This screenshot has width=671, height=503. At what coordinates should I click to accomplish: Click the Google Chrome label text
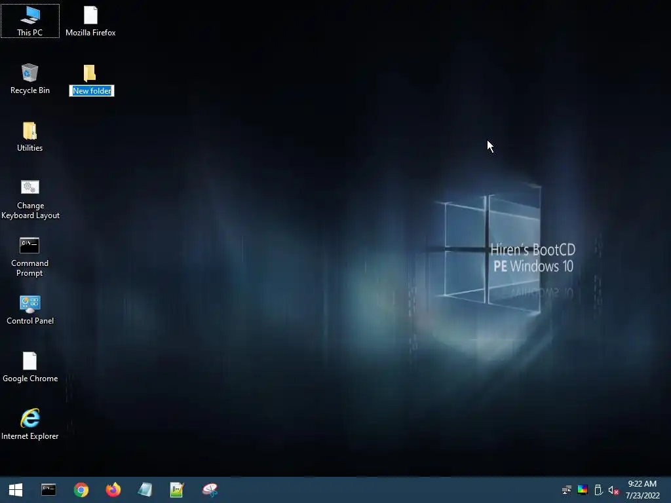point(30,379)
